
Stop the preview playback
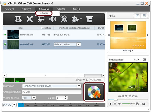115,104
